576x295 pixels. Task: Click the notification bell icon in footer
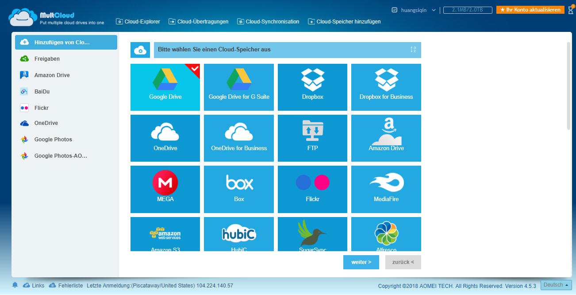(x=15, y=285)
